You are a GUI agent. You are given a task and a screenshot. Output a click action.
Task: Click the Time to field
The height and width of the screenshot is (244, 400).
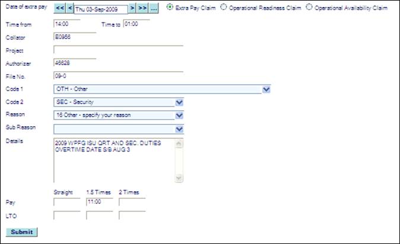point(136,24)
